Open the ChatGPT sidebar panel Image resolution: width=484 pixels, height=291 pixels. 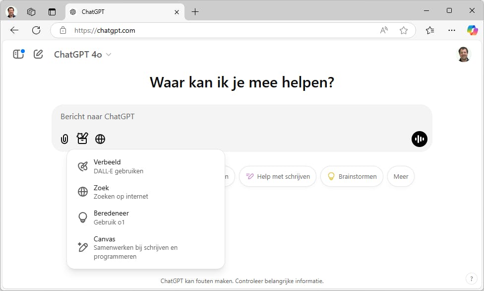click(x=18, y=54)
